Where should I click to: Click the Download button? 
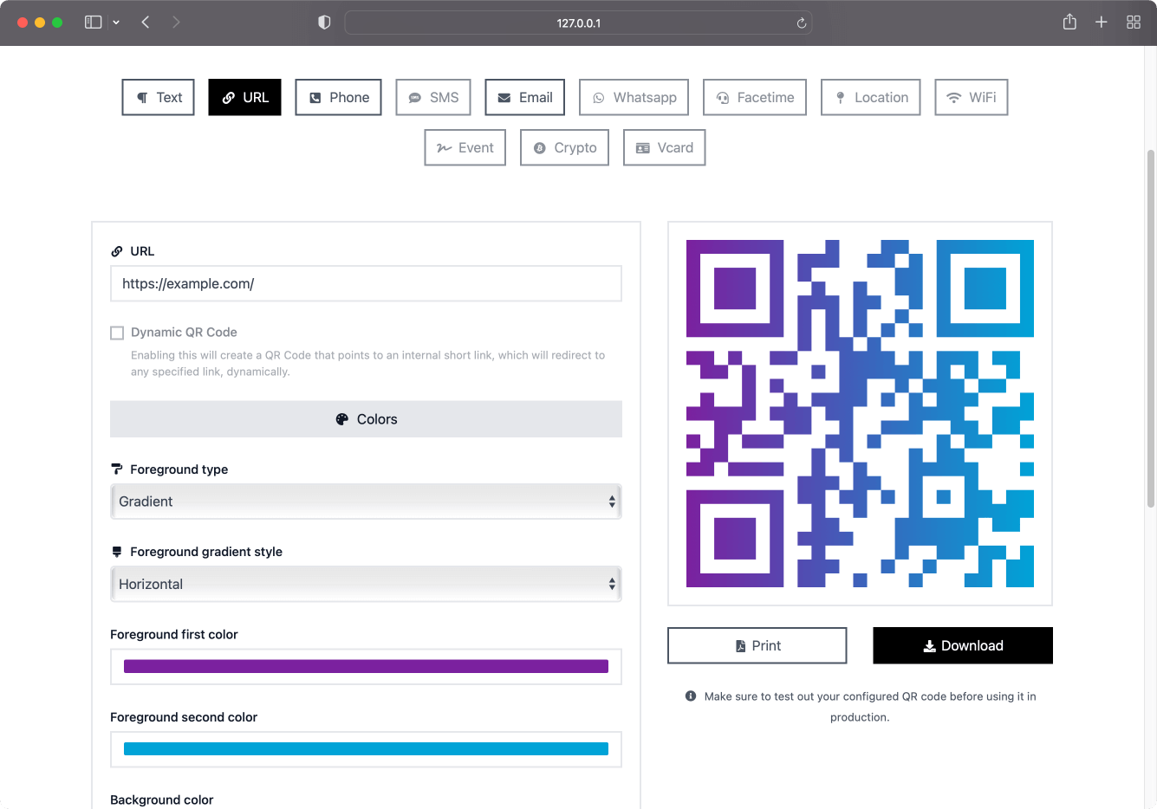[962, 645]
